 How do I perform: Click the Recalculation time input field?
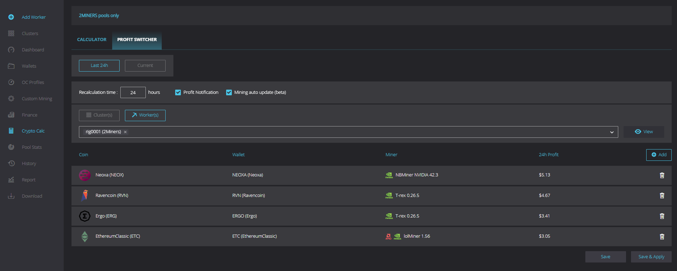pyautogui.click(x=133, y=92)
